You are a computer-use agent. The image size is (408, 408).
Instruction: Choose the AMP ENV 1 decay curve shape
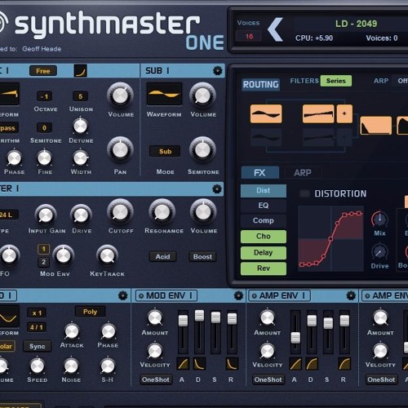pos(312,364)
